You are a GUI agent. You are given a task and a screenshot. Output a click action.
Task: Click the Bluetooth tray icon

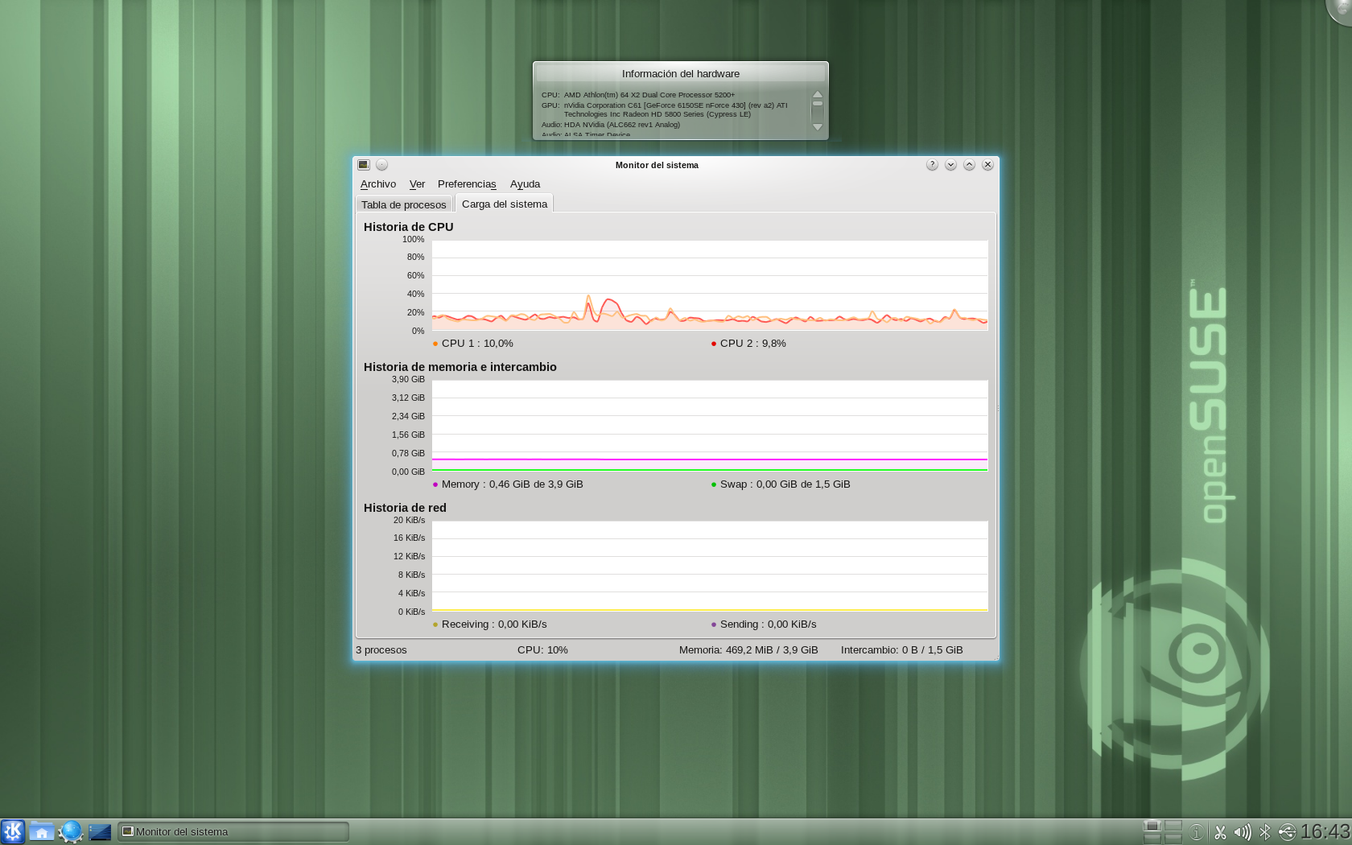pyautogui.click(x=1264, y=832)
